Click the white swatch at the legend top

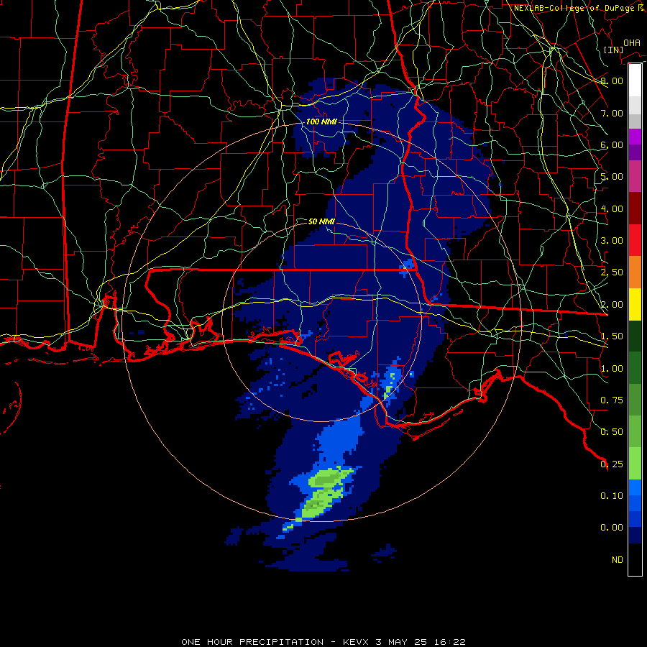[635, 80]
